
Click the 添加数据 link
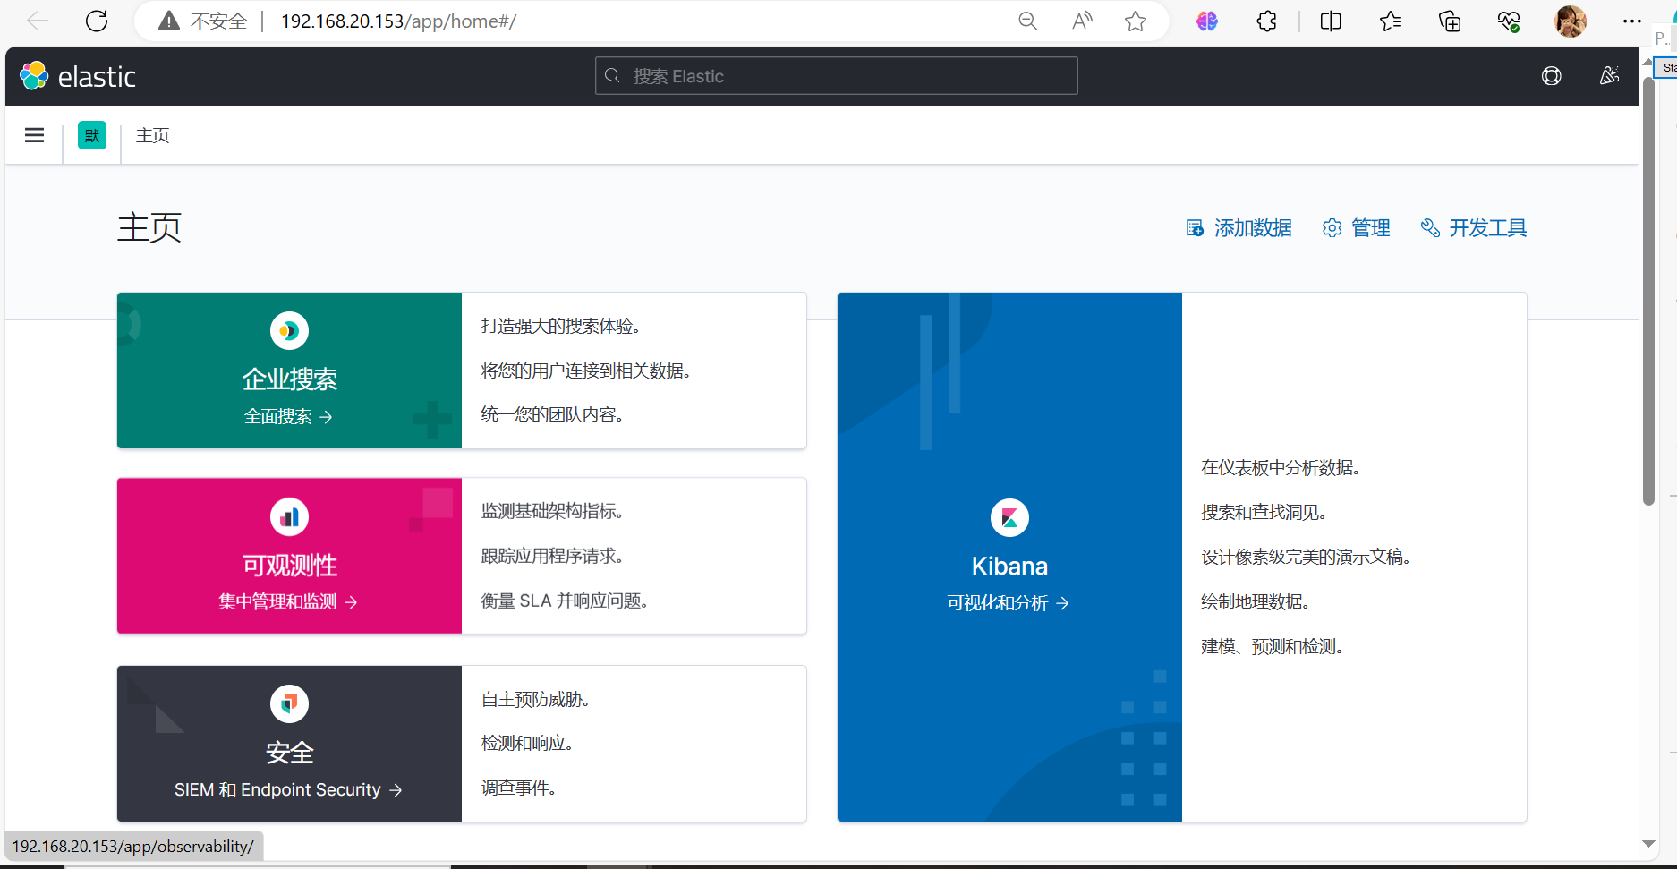point(1239,228)
